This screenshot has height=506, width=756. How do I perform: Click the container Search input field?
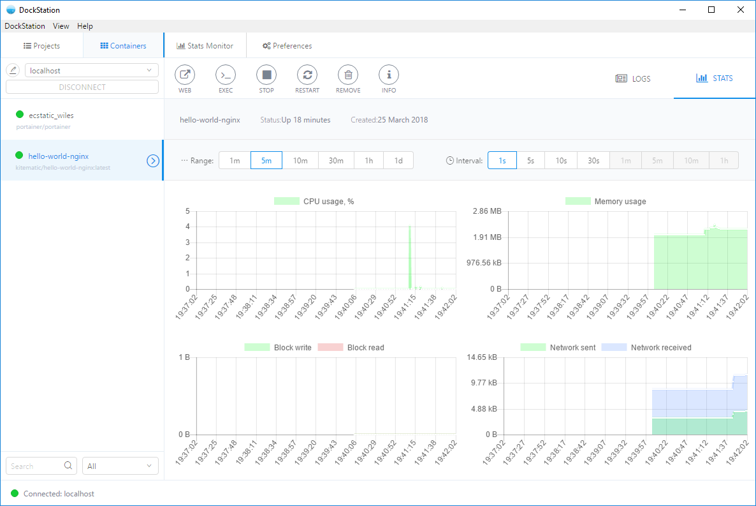coord(36,466)
